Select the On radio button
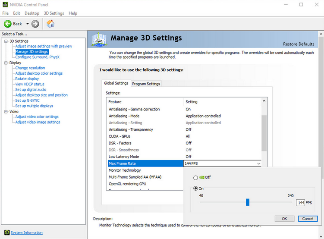Viewport: 324px width, 239px height. click(x=196, y=188)
